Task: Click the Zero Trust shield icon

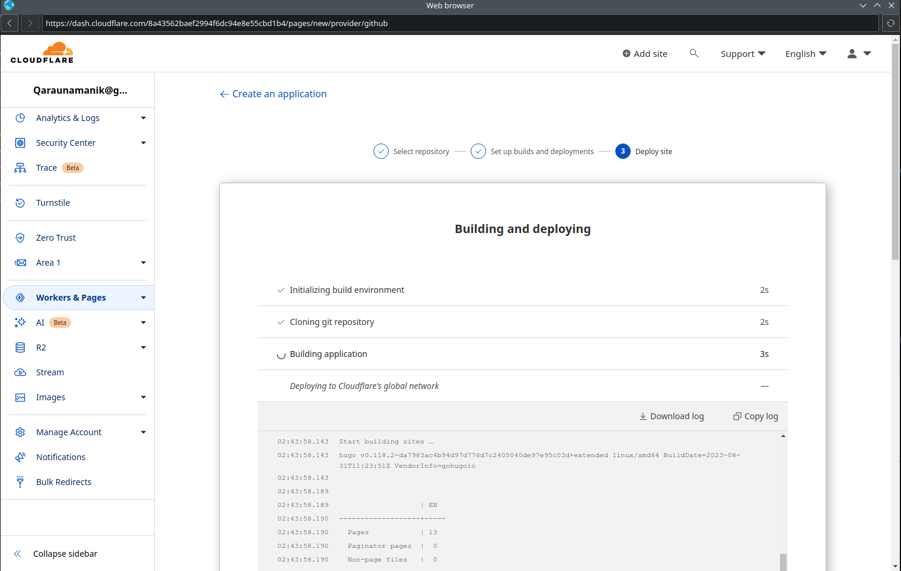Action: point(20,238)
